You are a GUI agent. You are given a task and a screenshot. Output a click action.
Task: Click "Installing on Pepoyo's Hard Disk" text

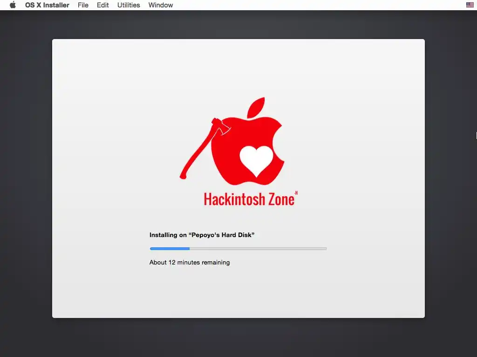coord(202,235)
